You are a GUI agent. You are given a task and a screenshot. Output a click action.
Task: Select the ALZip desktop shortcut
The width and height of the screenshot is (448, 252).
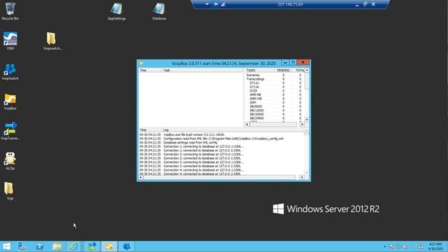[x=10, y=161]
